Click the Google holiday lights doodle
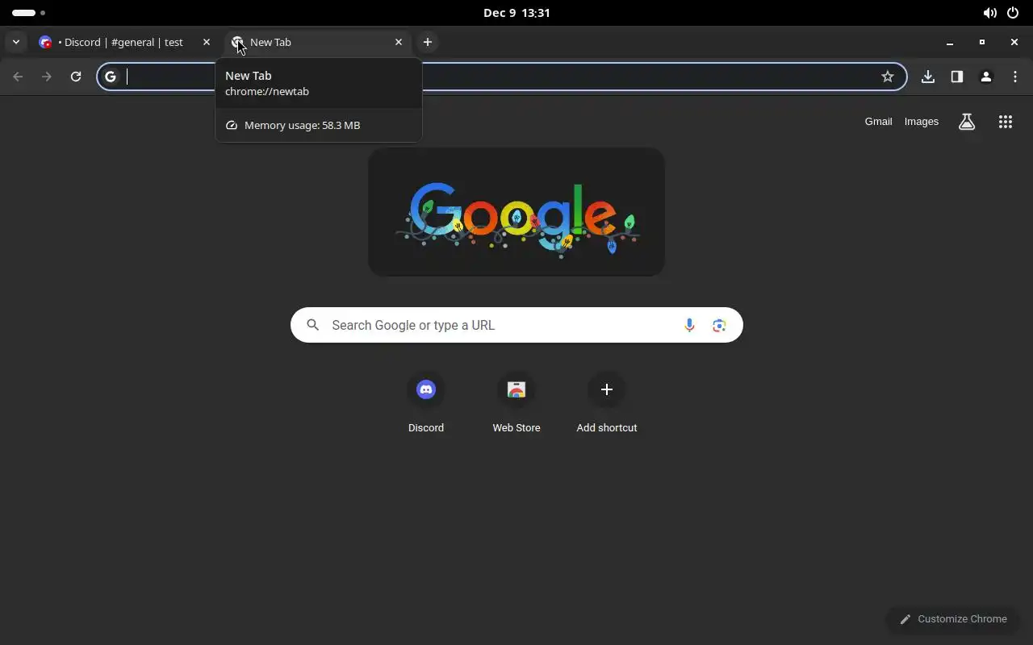The width and height of the screenshot is (1033, 645). coord(516,212)
